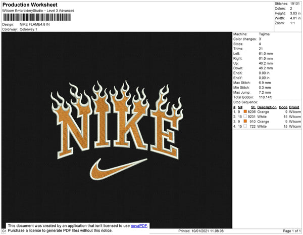This screenshot has width=303, height=235.
Task: Select stitch count '722' in stop row 4
Action: (252, 126)
